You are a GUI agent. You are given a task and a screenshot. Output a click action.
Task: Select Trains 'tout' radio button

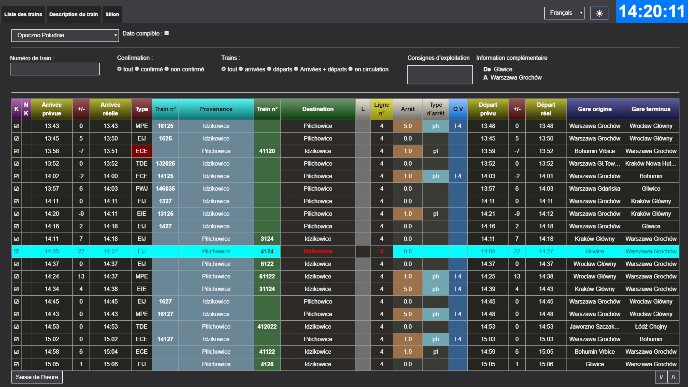224,69
